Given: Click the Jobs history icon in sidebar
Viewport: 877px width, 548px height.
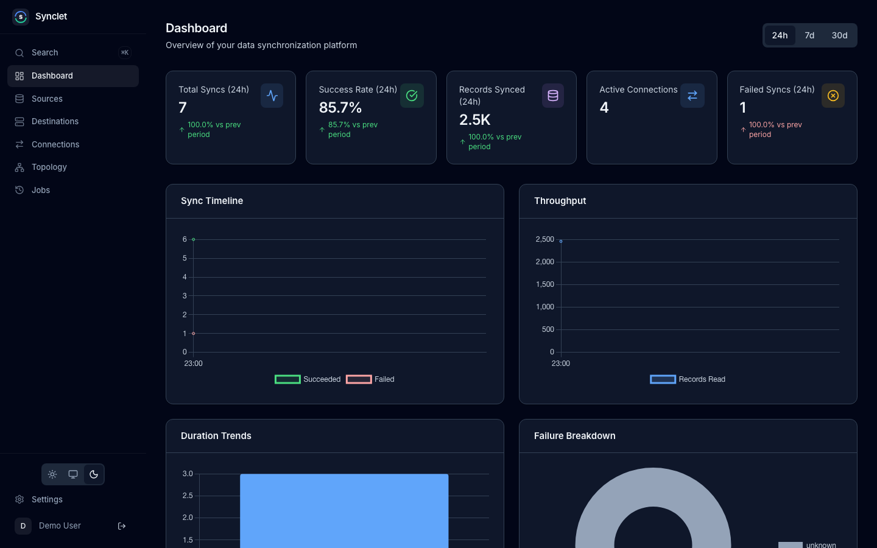Looking at the screenshot, I should (x=19, y=190).
